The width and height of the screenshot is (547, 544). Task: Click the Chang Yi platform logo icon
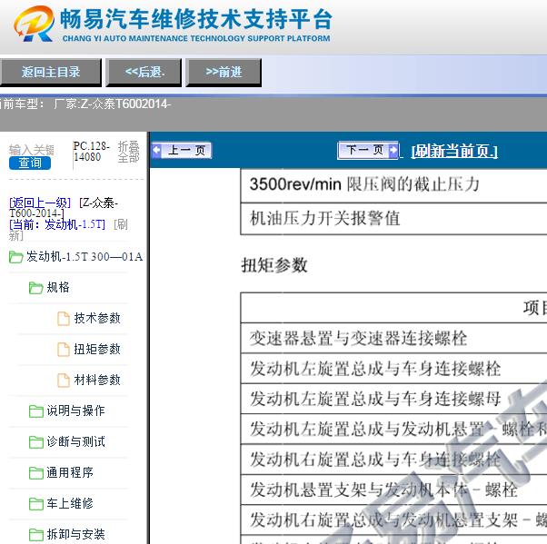[34, 24]
